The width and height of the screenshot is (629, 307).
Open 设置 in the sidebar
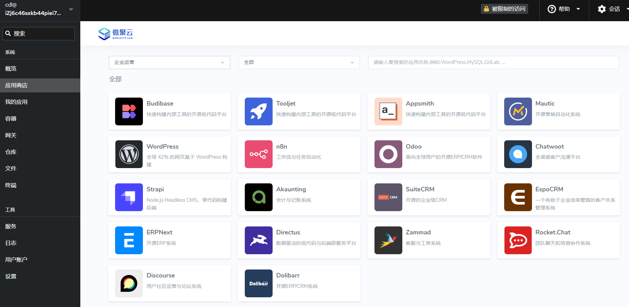[x=40, y=276]
